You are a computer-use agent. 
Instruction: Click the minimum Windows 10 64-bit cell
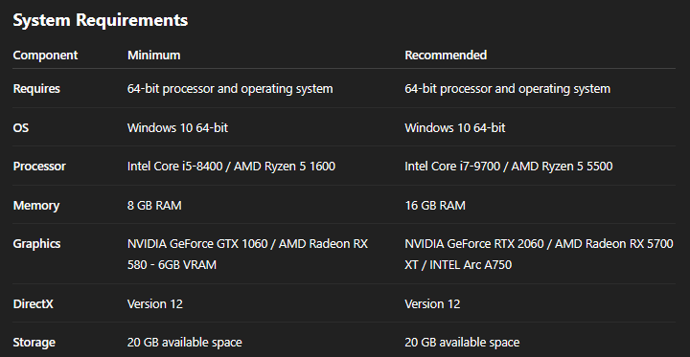178,128
